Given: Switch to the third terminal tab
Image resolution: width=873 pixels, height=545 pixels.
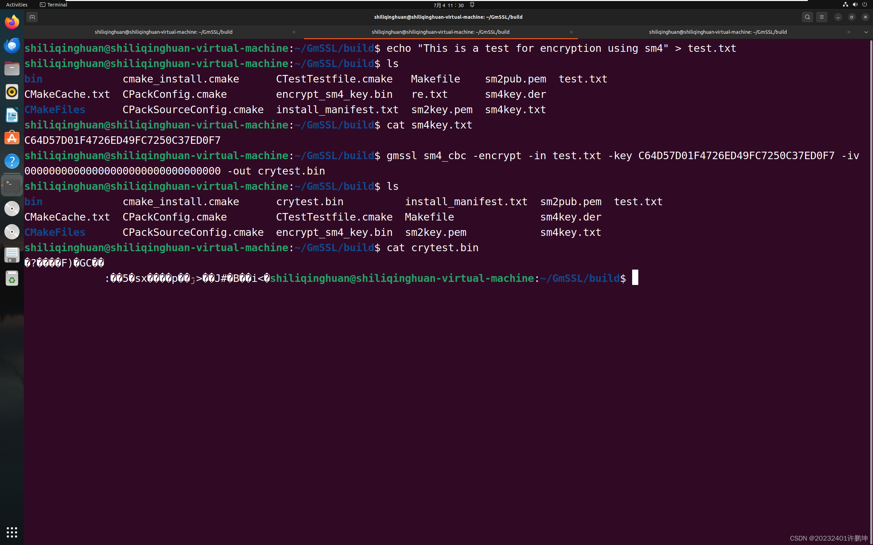Looking at the screenshot, I should point(718,32).
